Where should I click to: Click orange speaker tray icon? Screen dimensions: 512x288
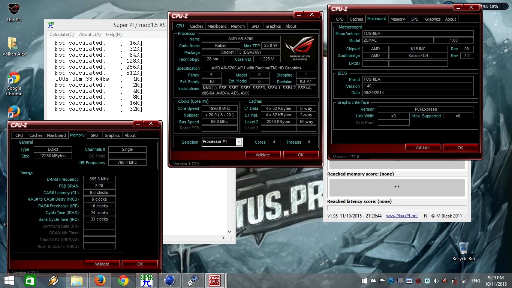[445, 281]
